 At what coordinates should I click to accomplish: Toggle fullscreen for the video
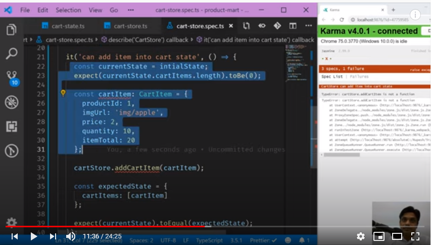point(415,236)
